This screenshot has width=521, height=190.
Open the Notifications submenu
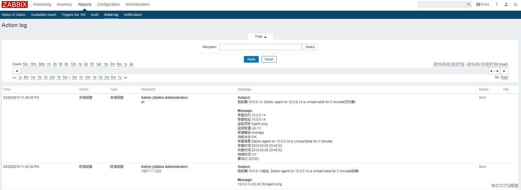pyautogui.click(x=133, y=15)
